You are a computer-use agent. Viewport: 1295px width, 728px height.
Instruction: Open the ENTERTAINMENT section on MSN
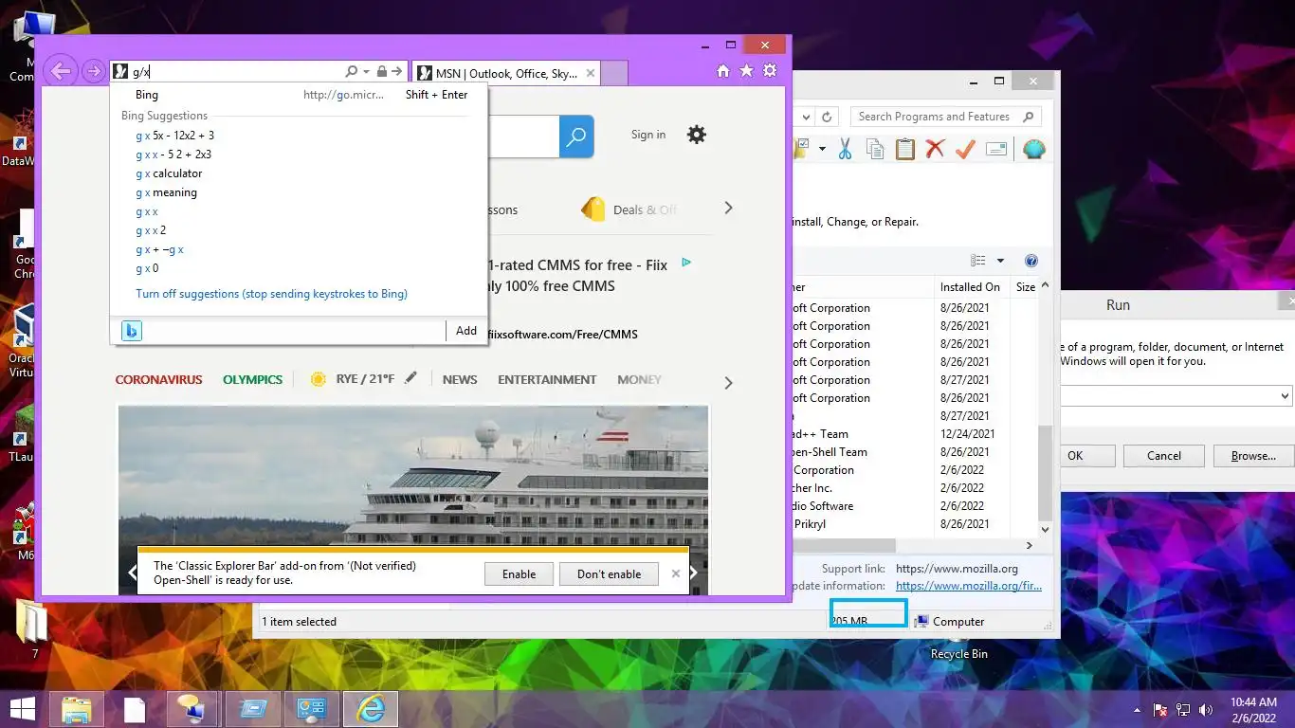pyautogui.click(x=547, y=379)
